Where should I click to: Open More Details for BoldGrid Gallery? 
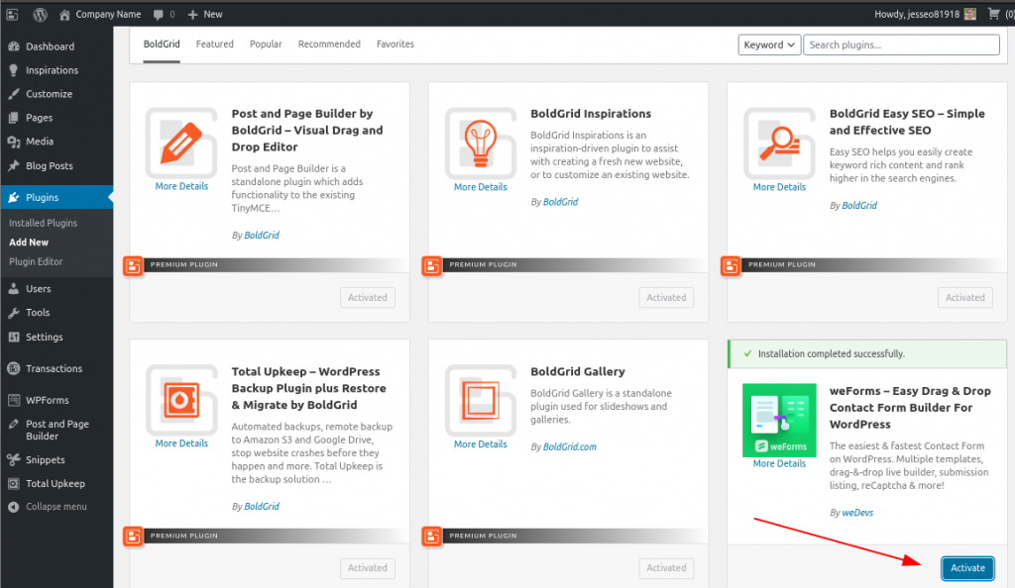tap(481, 443)
